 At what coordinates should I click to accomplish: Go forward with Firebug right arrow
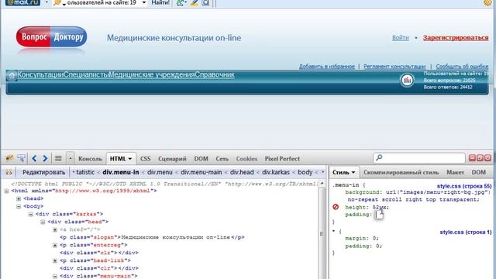(x=45, y=158)
